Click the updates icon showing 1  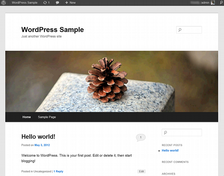(x=46, y=3)
